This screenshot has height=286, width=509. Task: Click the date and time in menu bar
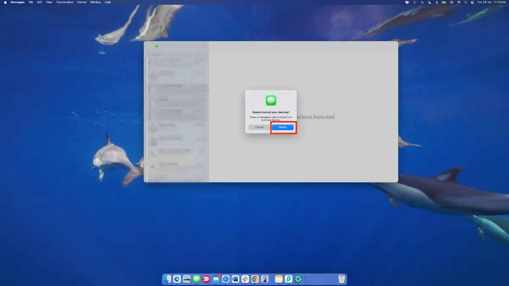(491, 2)
